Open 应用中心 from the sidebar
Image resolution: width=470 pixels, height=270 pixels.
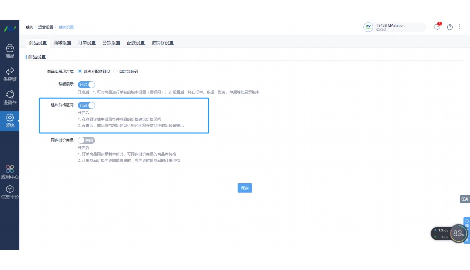click(x=10, y=172)
